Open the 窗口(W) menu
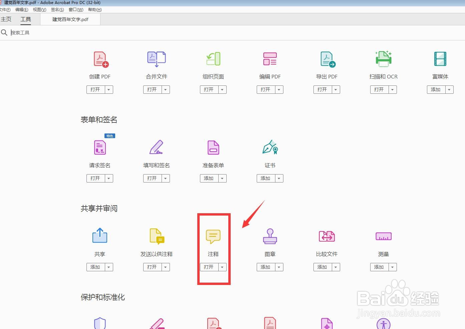The image size is (465, 329). (76, 10)
